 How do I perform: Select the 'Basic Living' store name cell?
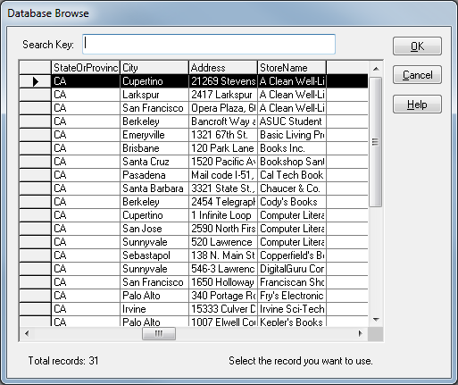point(292,135)
